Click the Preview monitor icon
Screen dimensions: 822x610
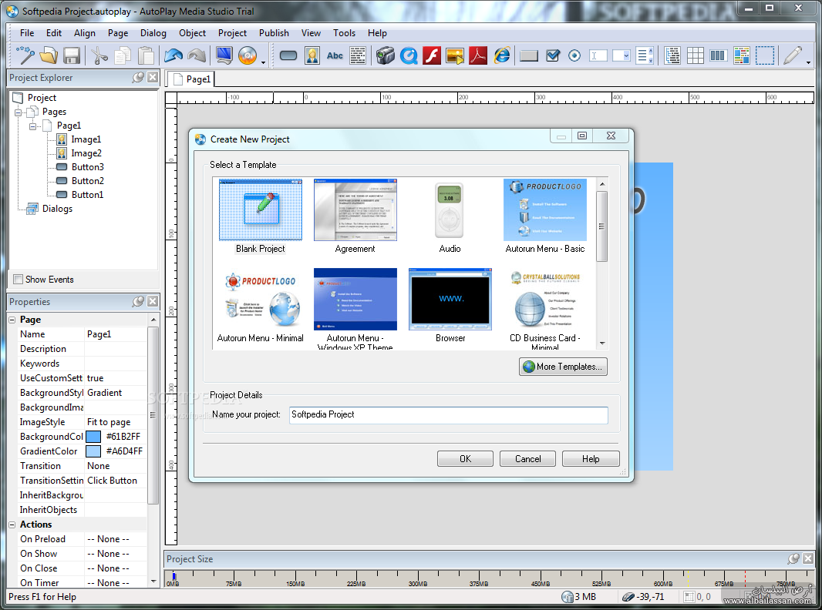click(x=224, y=55)
